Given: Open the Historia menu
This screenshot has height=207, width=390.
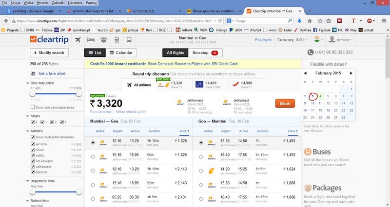Looking at the screenshot, I should click(x=42, y=3).
